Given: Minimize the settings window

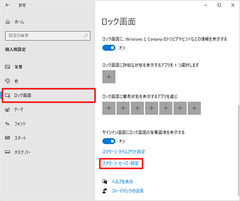Looking at the screenshot, I should coord(205,5).
